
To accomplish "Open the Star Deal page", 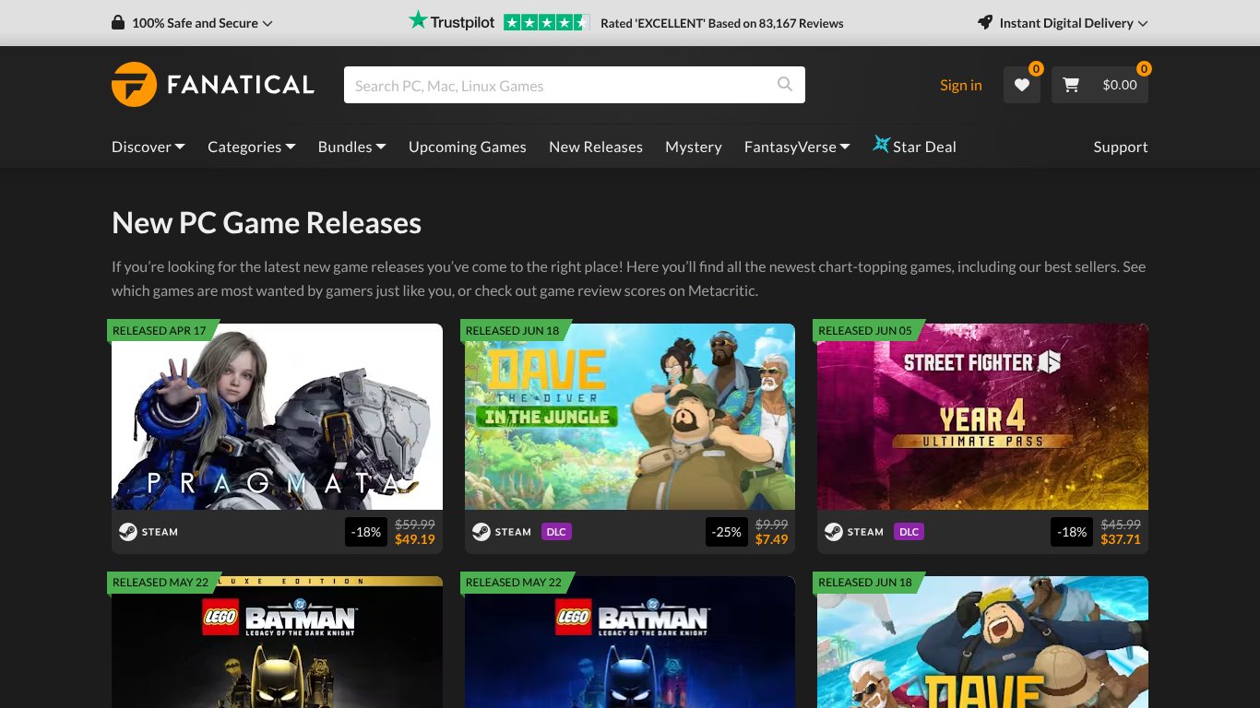I will (x=914, y=147).
